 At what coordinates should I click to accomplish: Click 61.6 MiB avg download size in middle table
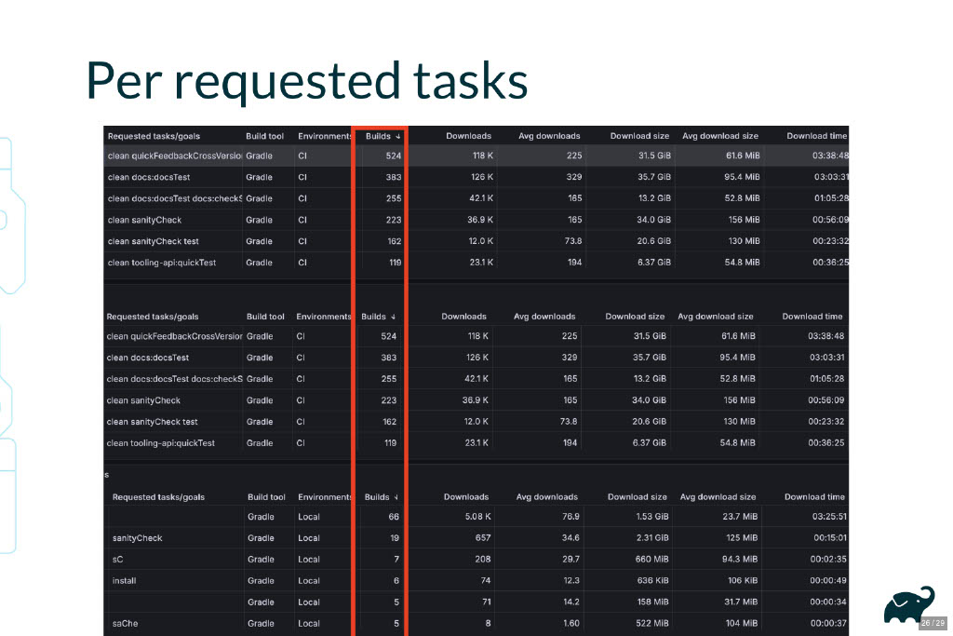click(738, 336)
